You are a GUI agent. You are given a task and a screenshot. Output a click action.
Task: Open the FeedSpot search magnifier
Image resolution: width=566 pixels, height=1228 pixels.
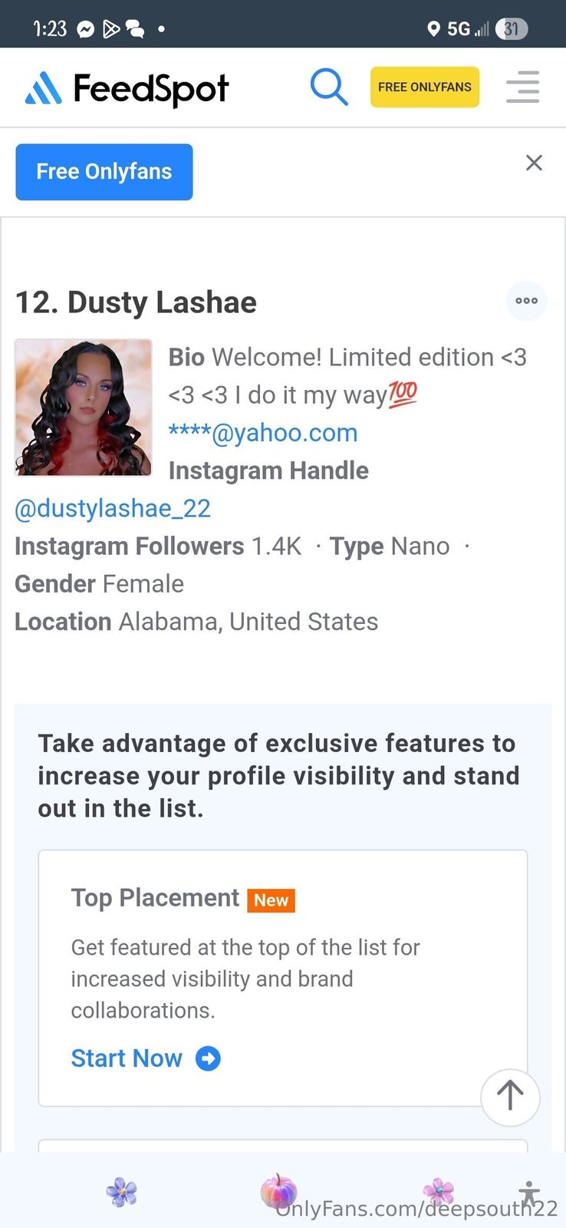(x=328, y=87)
